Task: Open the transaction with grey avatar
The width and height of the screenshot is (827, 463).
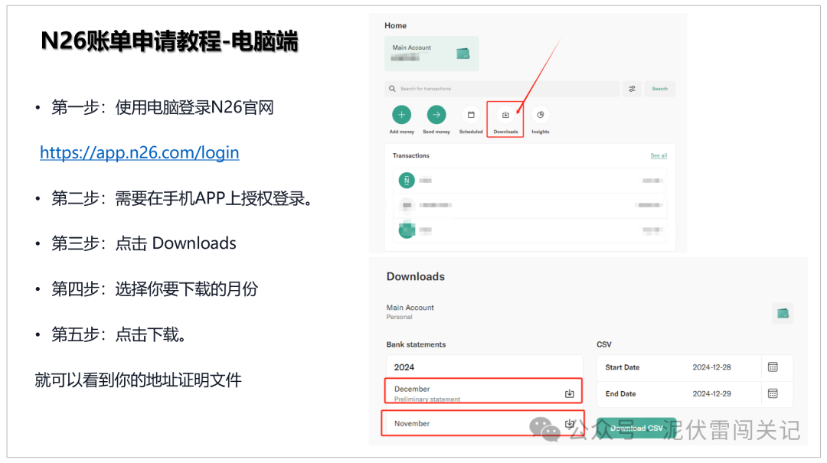Action: [530, 205]
